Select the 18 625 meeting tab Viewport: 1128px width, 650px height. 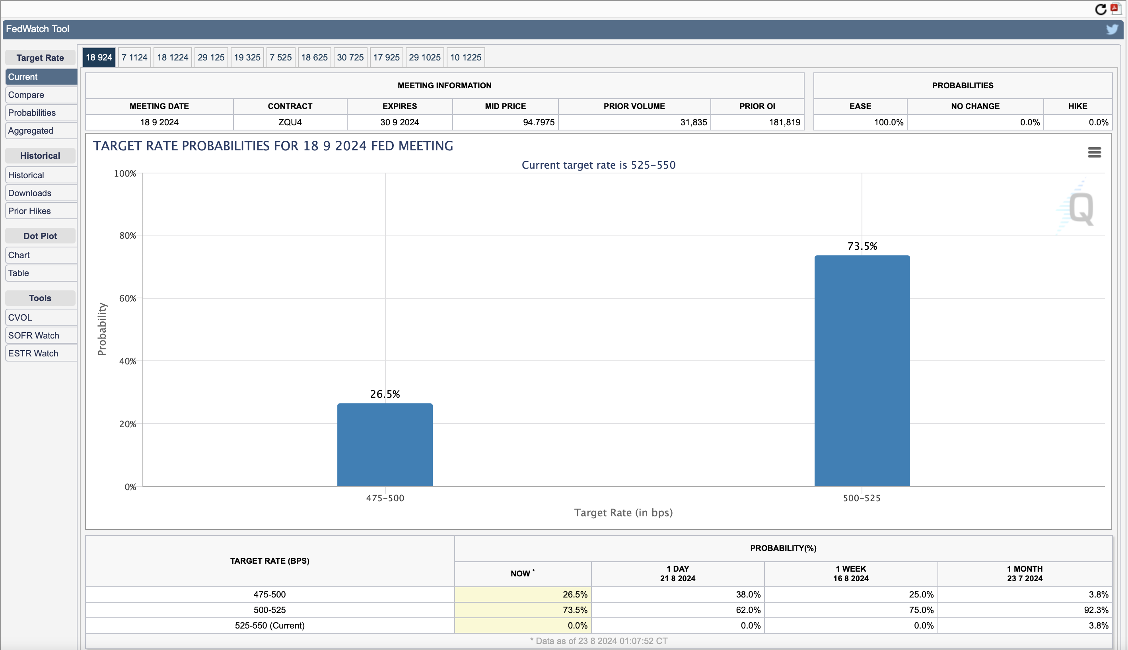point(314,58)
